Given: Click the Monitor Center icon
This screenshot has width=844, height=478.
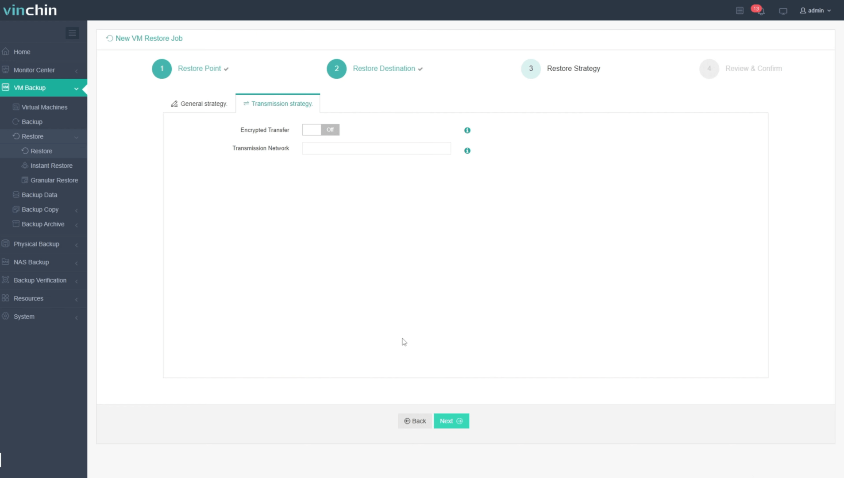Looking at the screenshot, I should pos(6,69).
